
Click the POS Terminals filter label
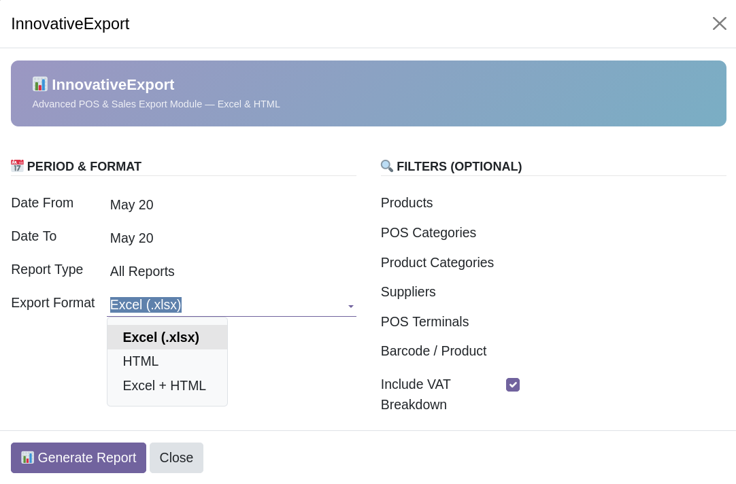[424, 322]
